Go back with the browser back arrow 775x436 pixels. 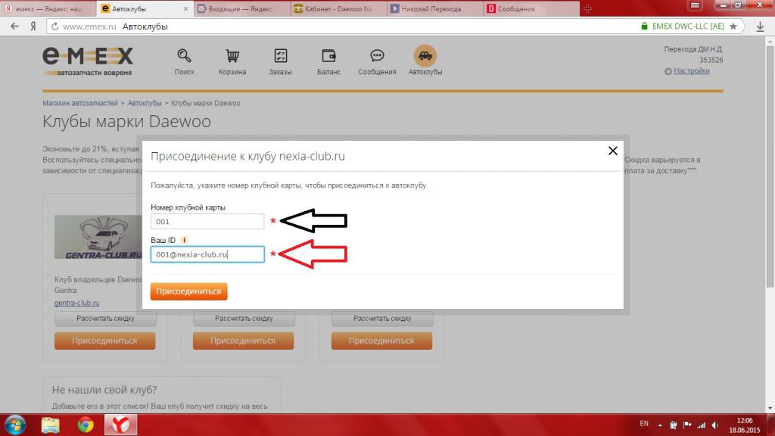[14, 26]
